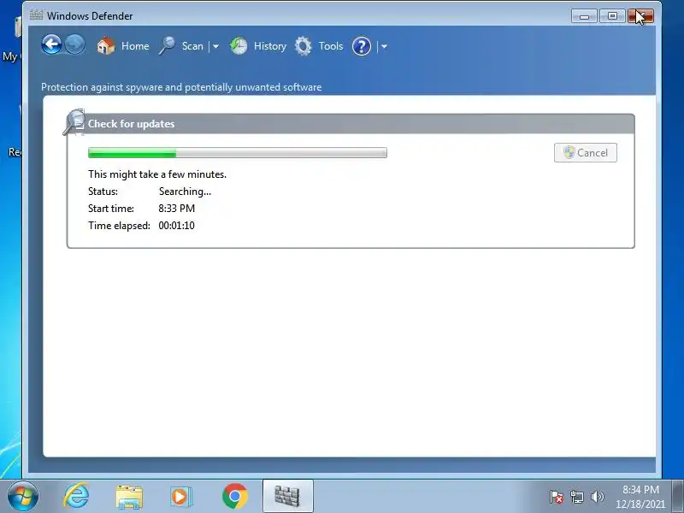The width and height of the screenshot is (684, 513).
Task: Open the Home house icon
Action: [x=105, y=46]
